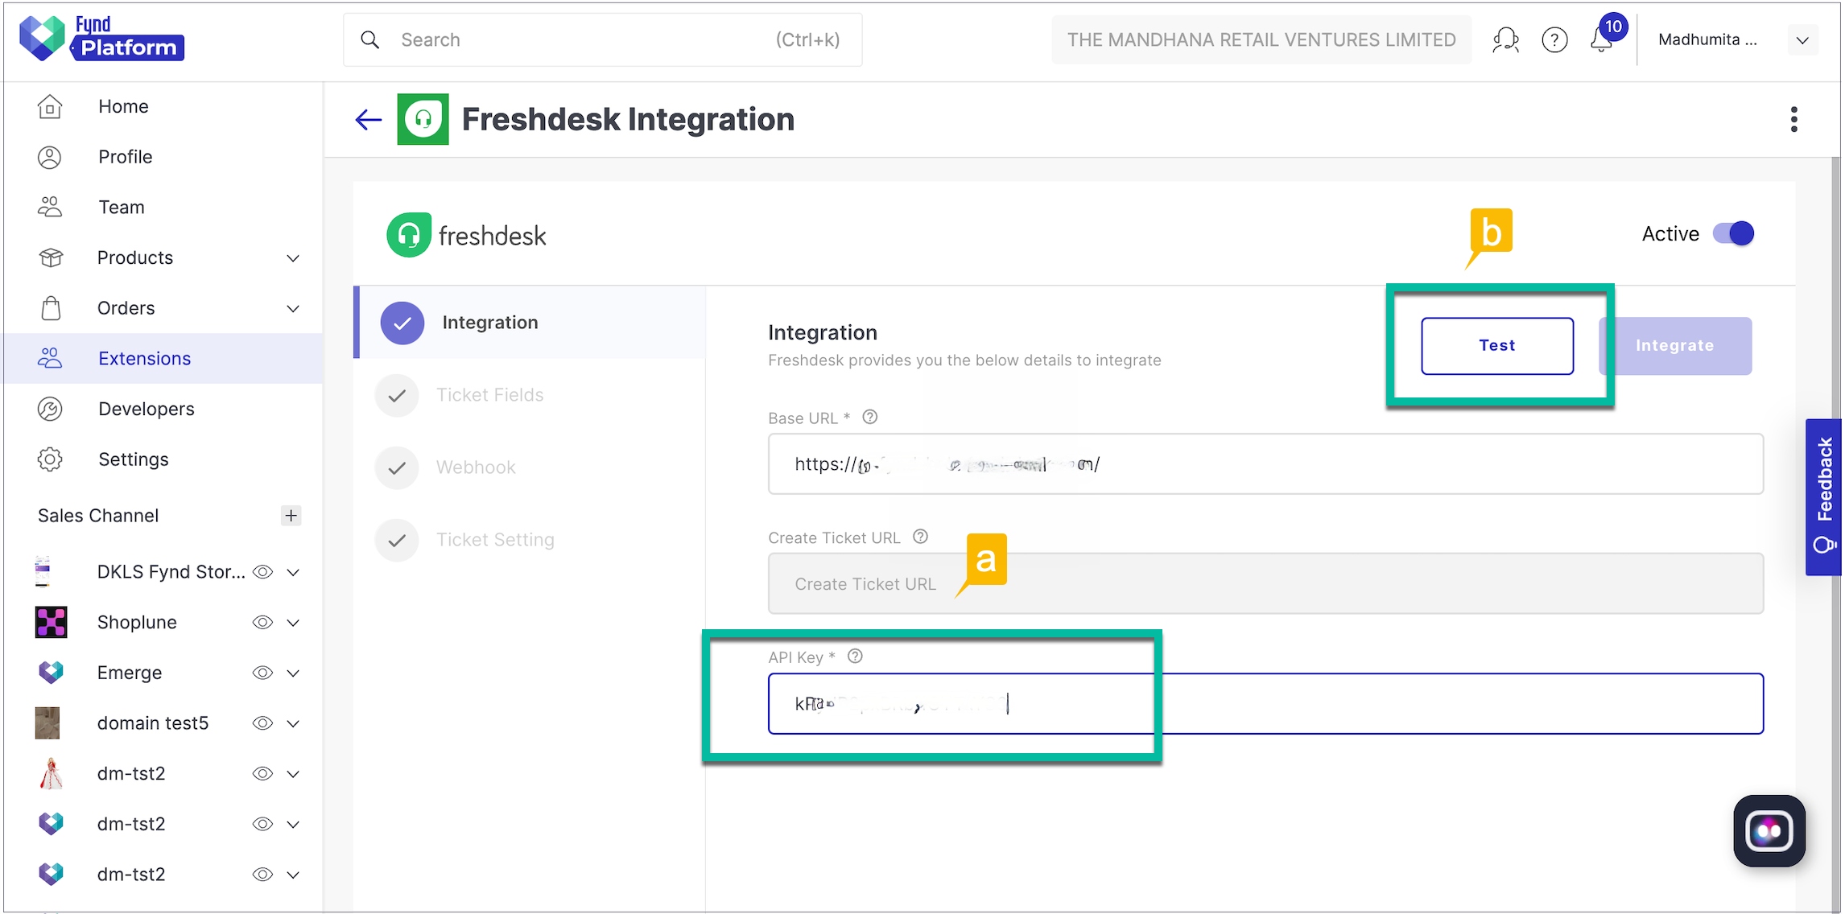Image resolution: width=1845 pixels, height=914 pixels.
Task: Open the Madhumita account dropdown
Action: click(x=1802, y=39)
